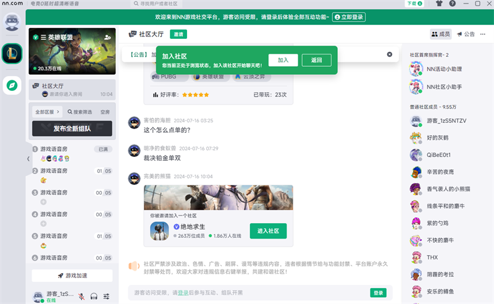Viewport: 494px width, 304px height.
Task: Click the 邀请 invite button near 社区大厅
Action: click(178, 35)
